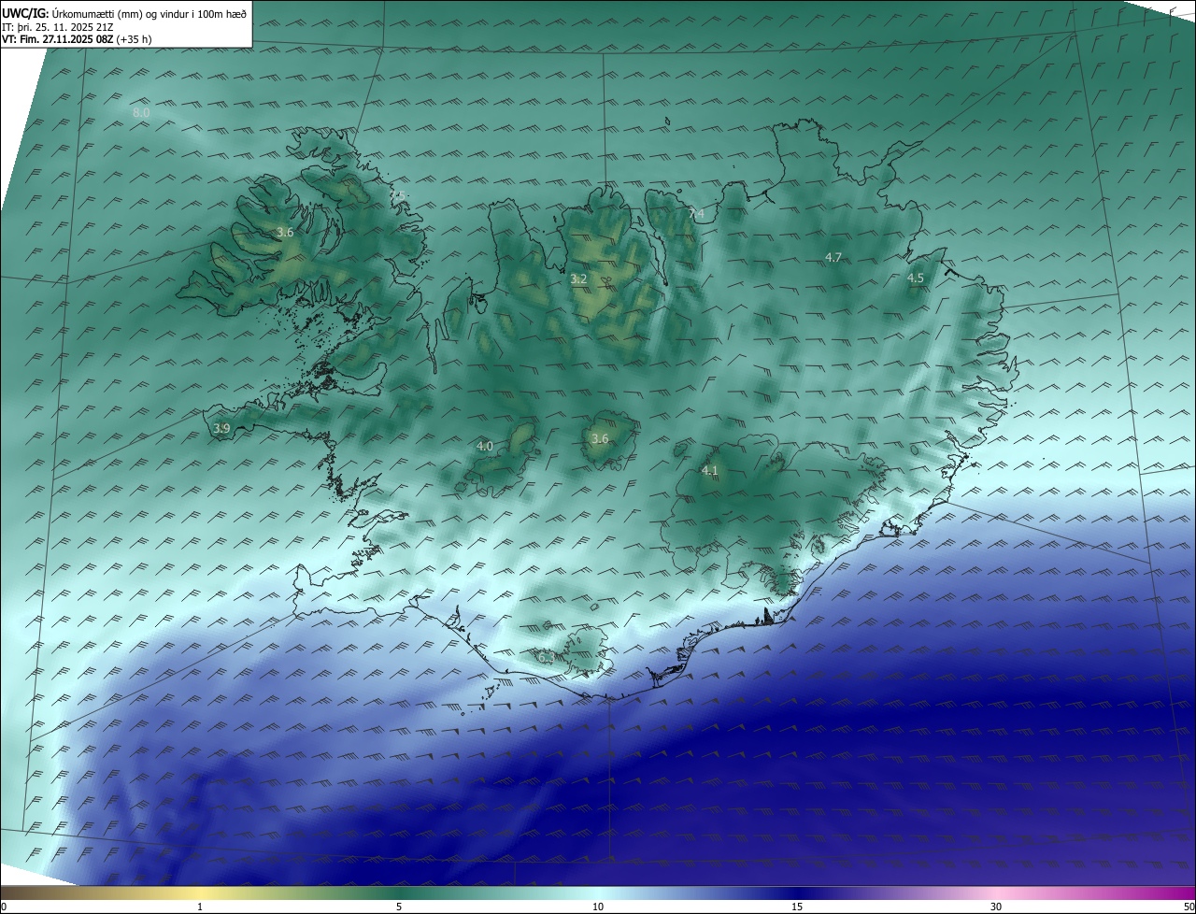The image size is (1196, 914).
Task: Click the initial time line "IT: þri. 25. 11. 2025 21Z"
Action: pyautogui.click(x=57, y=27)
